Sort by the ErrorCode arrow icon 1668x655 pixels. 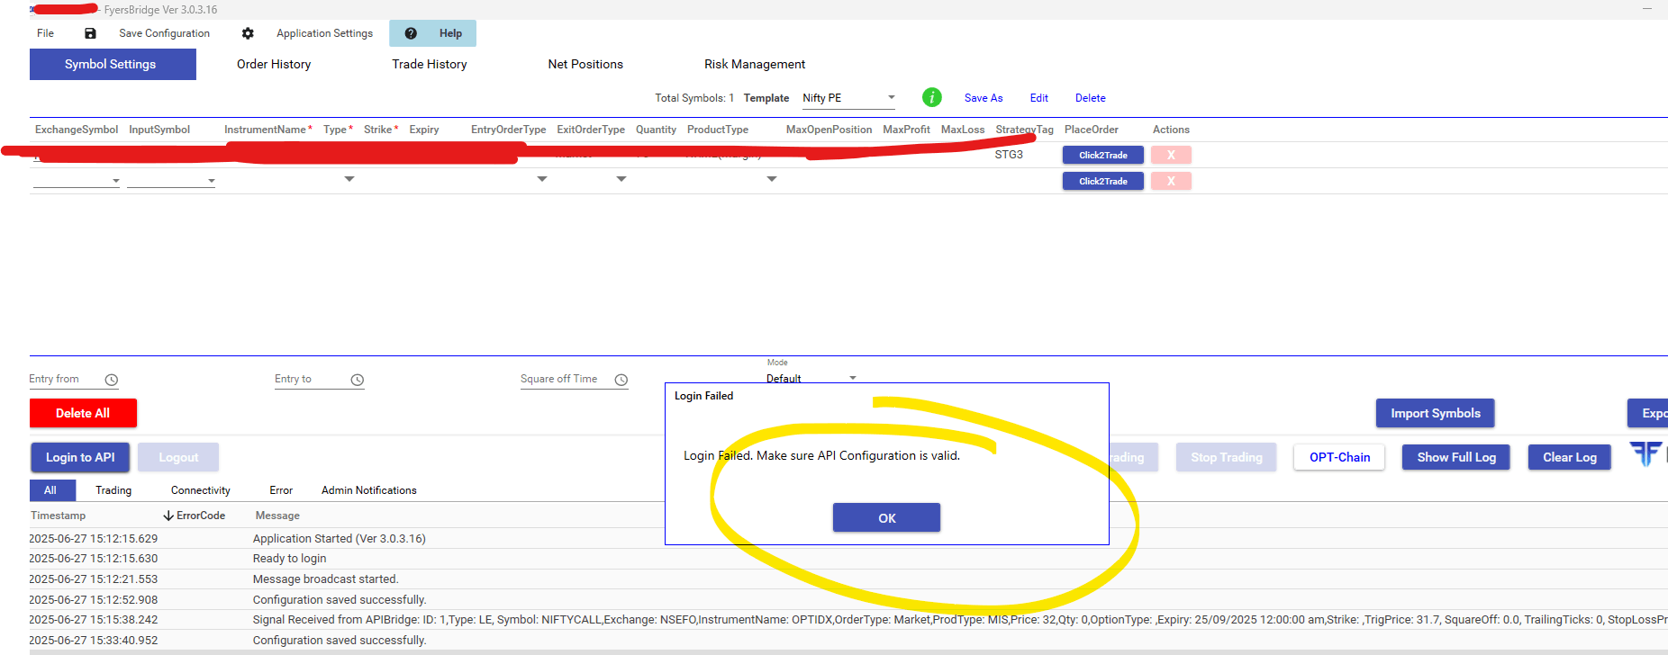(168, 516)
